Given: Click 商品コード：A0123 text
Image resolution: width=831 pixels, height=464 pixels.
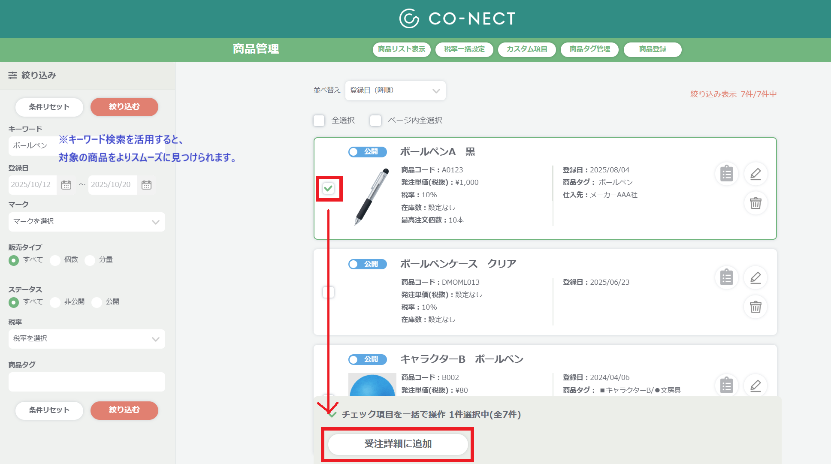Looking at the screenshot, I should point(432,170).
